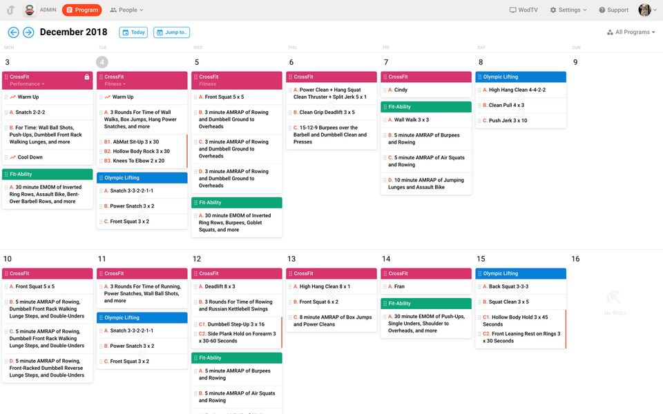Expand the Fitness level dropdown on December 4
The width and height of the screenshot is (663, 414).
tap(115, 84)
